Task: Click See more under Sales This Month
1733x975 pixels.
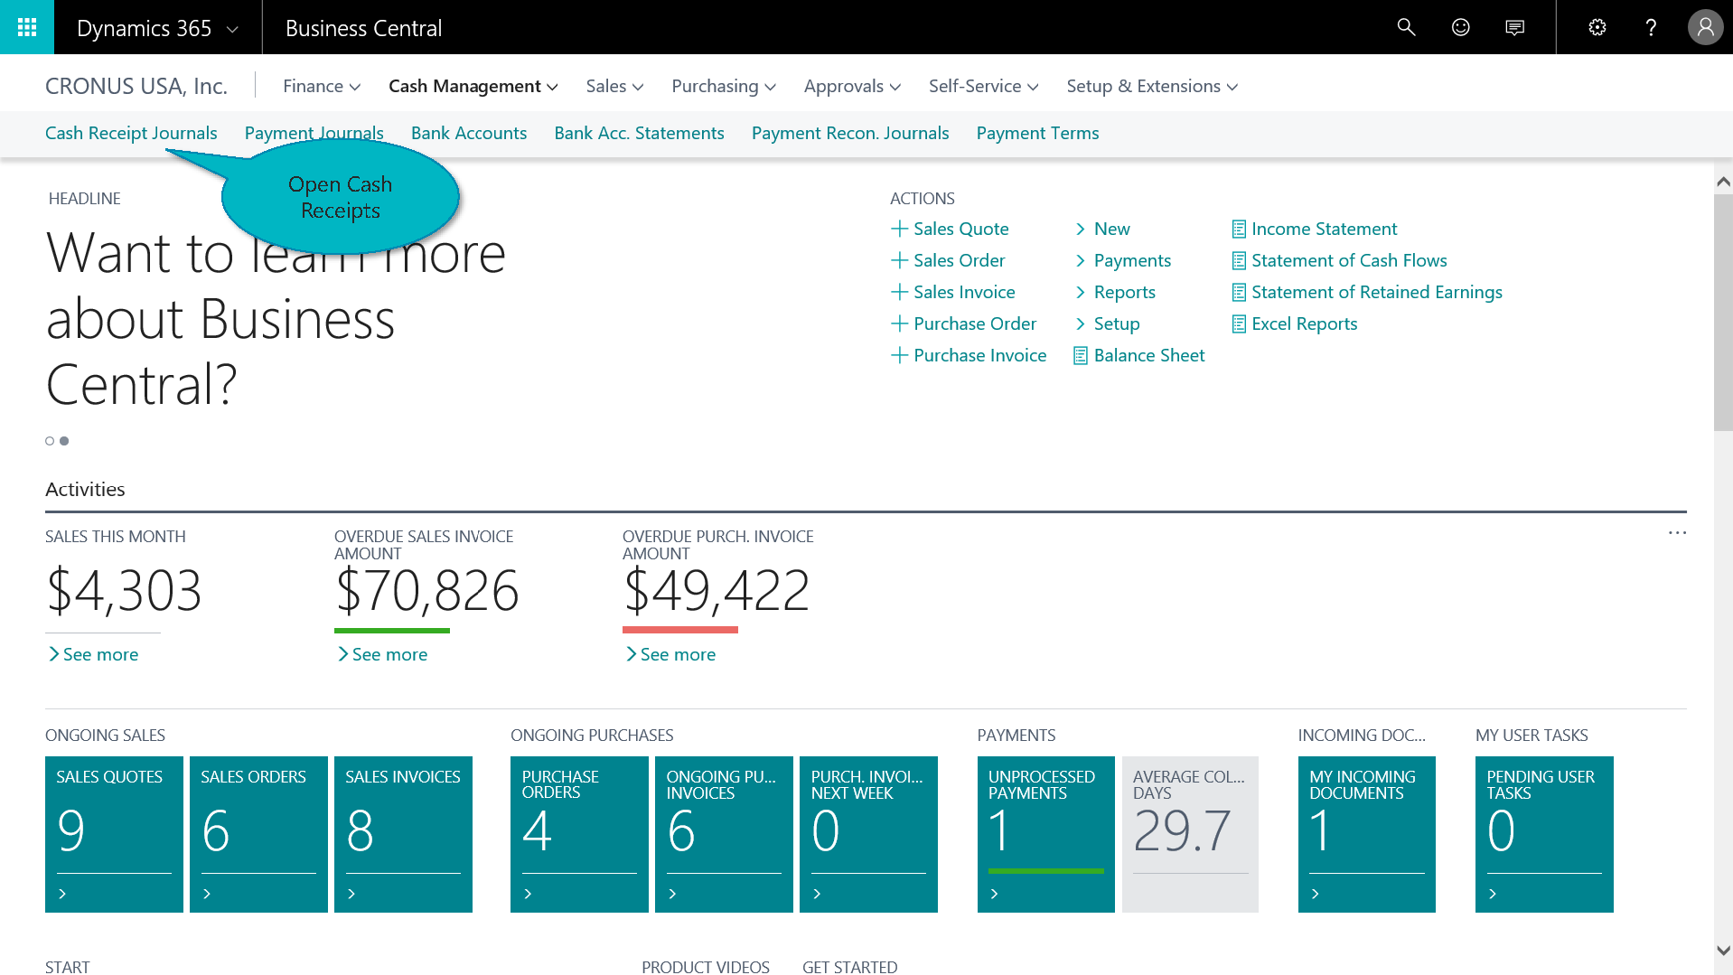Action: (92, 654)
